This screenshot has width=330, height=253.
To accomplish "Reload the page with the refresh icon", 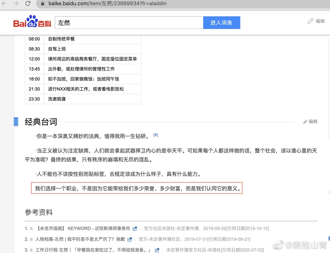I will tap(28, 3).
